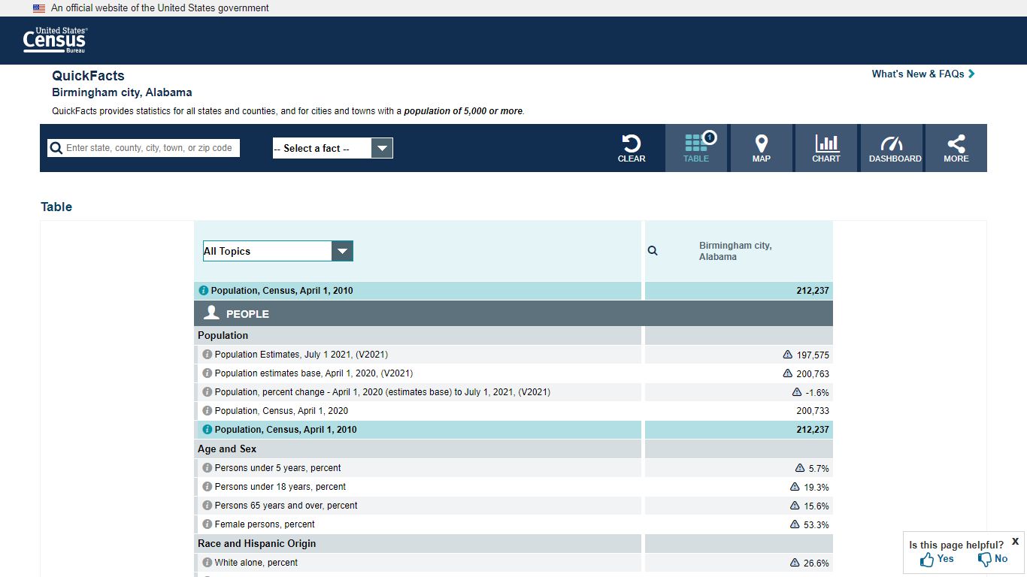Click the 'Age and Sex' heading
1027x577 pixels.
227,449
